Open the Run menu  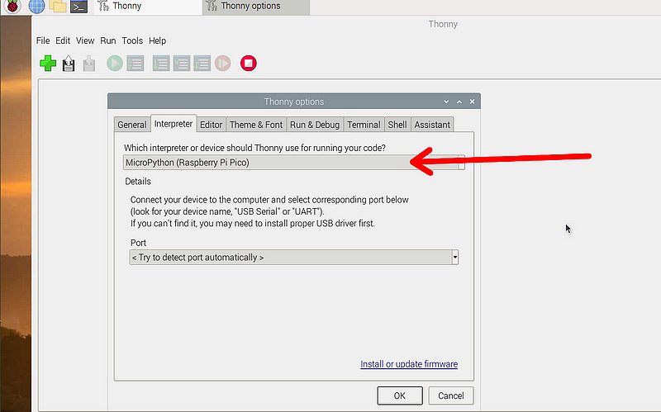[x=108, y=40]
